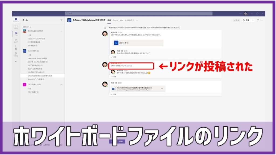Open the 1.Microsoft Teams の概要 channel
The width and height of the screenshot is (276, 155).
[37, 58]
